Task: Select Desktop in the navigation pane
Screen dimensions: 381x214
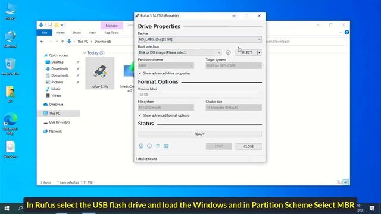Action: point(57,62)
